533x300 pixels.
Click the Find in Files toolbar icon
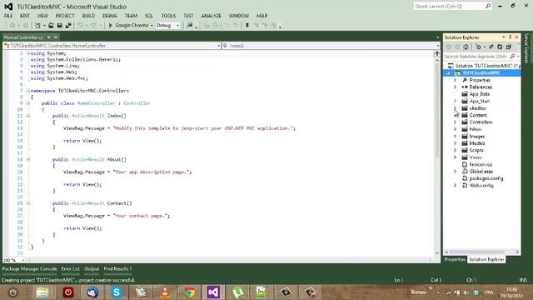[x=190, y=26]
